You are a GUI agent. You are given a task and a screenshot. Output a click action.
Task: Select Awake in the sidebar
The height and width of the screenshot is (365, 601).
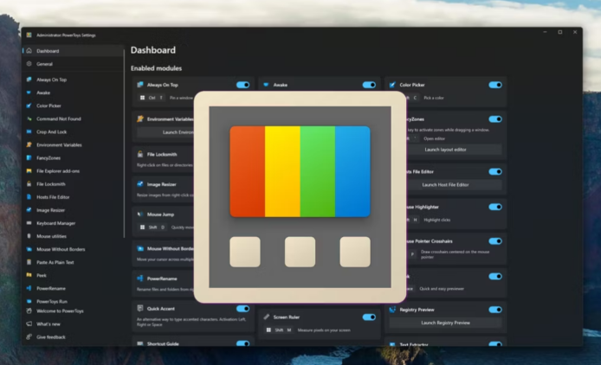[x=73, y=93]
